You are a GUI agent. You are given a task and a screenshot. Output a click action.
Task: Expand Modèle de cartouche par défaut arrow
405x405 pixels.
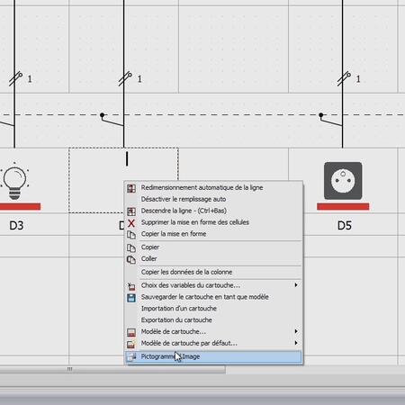(296, 343)
